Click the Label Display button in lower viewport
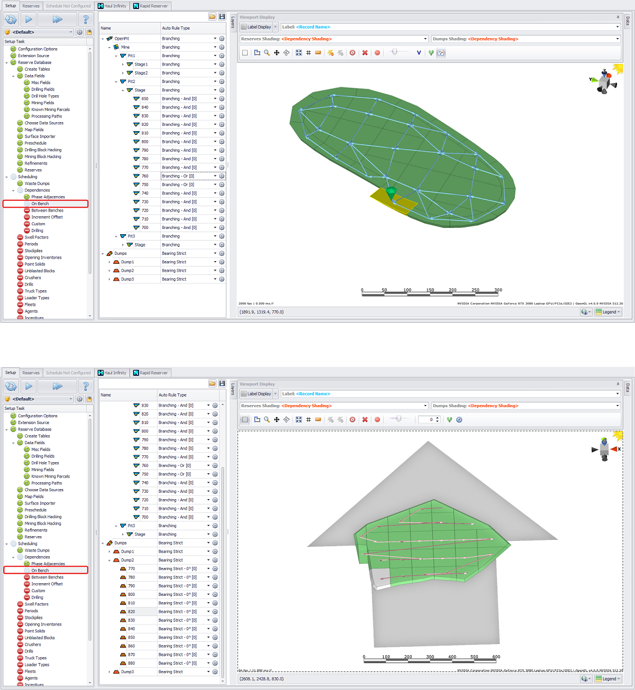Viewport: 635px width, 690px height. 257,394
